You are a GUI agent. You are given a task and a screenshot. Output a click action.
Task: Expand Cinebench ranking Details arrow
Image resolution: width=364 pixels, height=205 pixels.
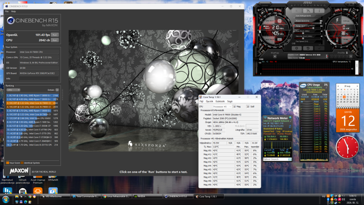tap(57, 90)
